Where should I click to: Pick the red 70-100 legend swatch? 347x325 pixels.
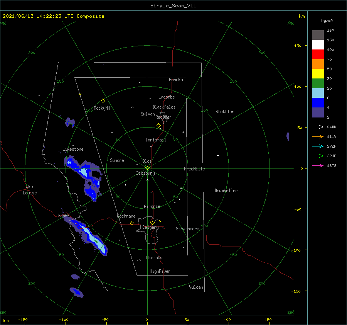pos(318,54)
